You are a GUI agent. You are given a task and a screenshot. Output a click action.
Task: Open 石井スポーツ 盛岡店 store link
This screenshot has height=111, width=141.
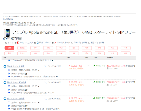tap(16, 99)
